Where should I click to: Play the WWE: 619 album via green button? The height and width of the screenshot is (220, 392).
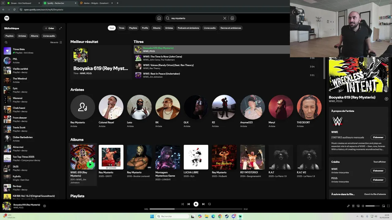tap(90, 164)
